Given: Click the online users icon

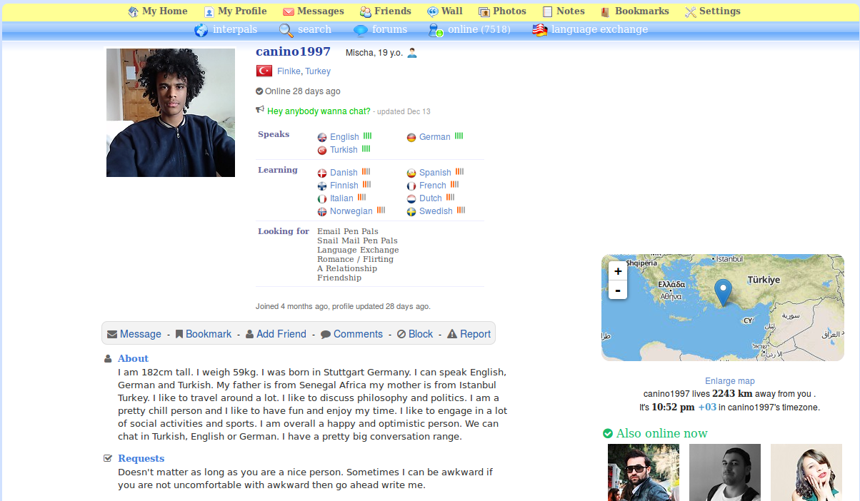Looking at the screenshot, I should [436, 30].
